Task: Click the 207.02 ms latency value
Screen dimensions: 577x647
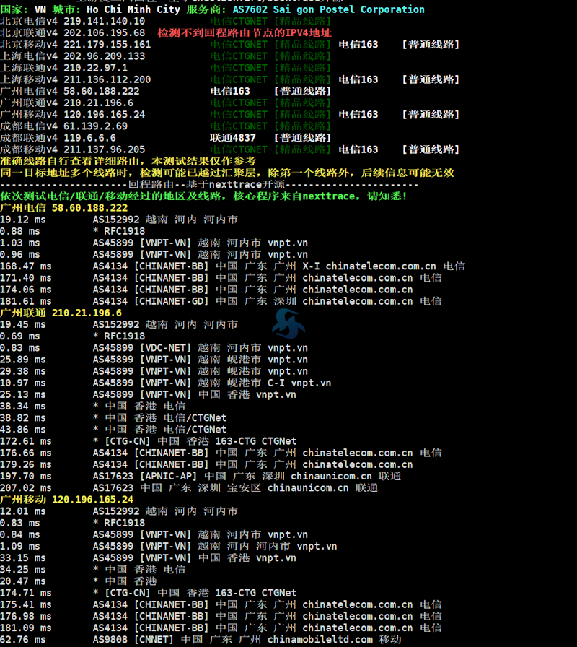Action: [x=25, y=488]
